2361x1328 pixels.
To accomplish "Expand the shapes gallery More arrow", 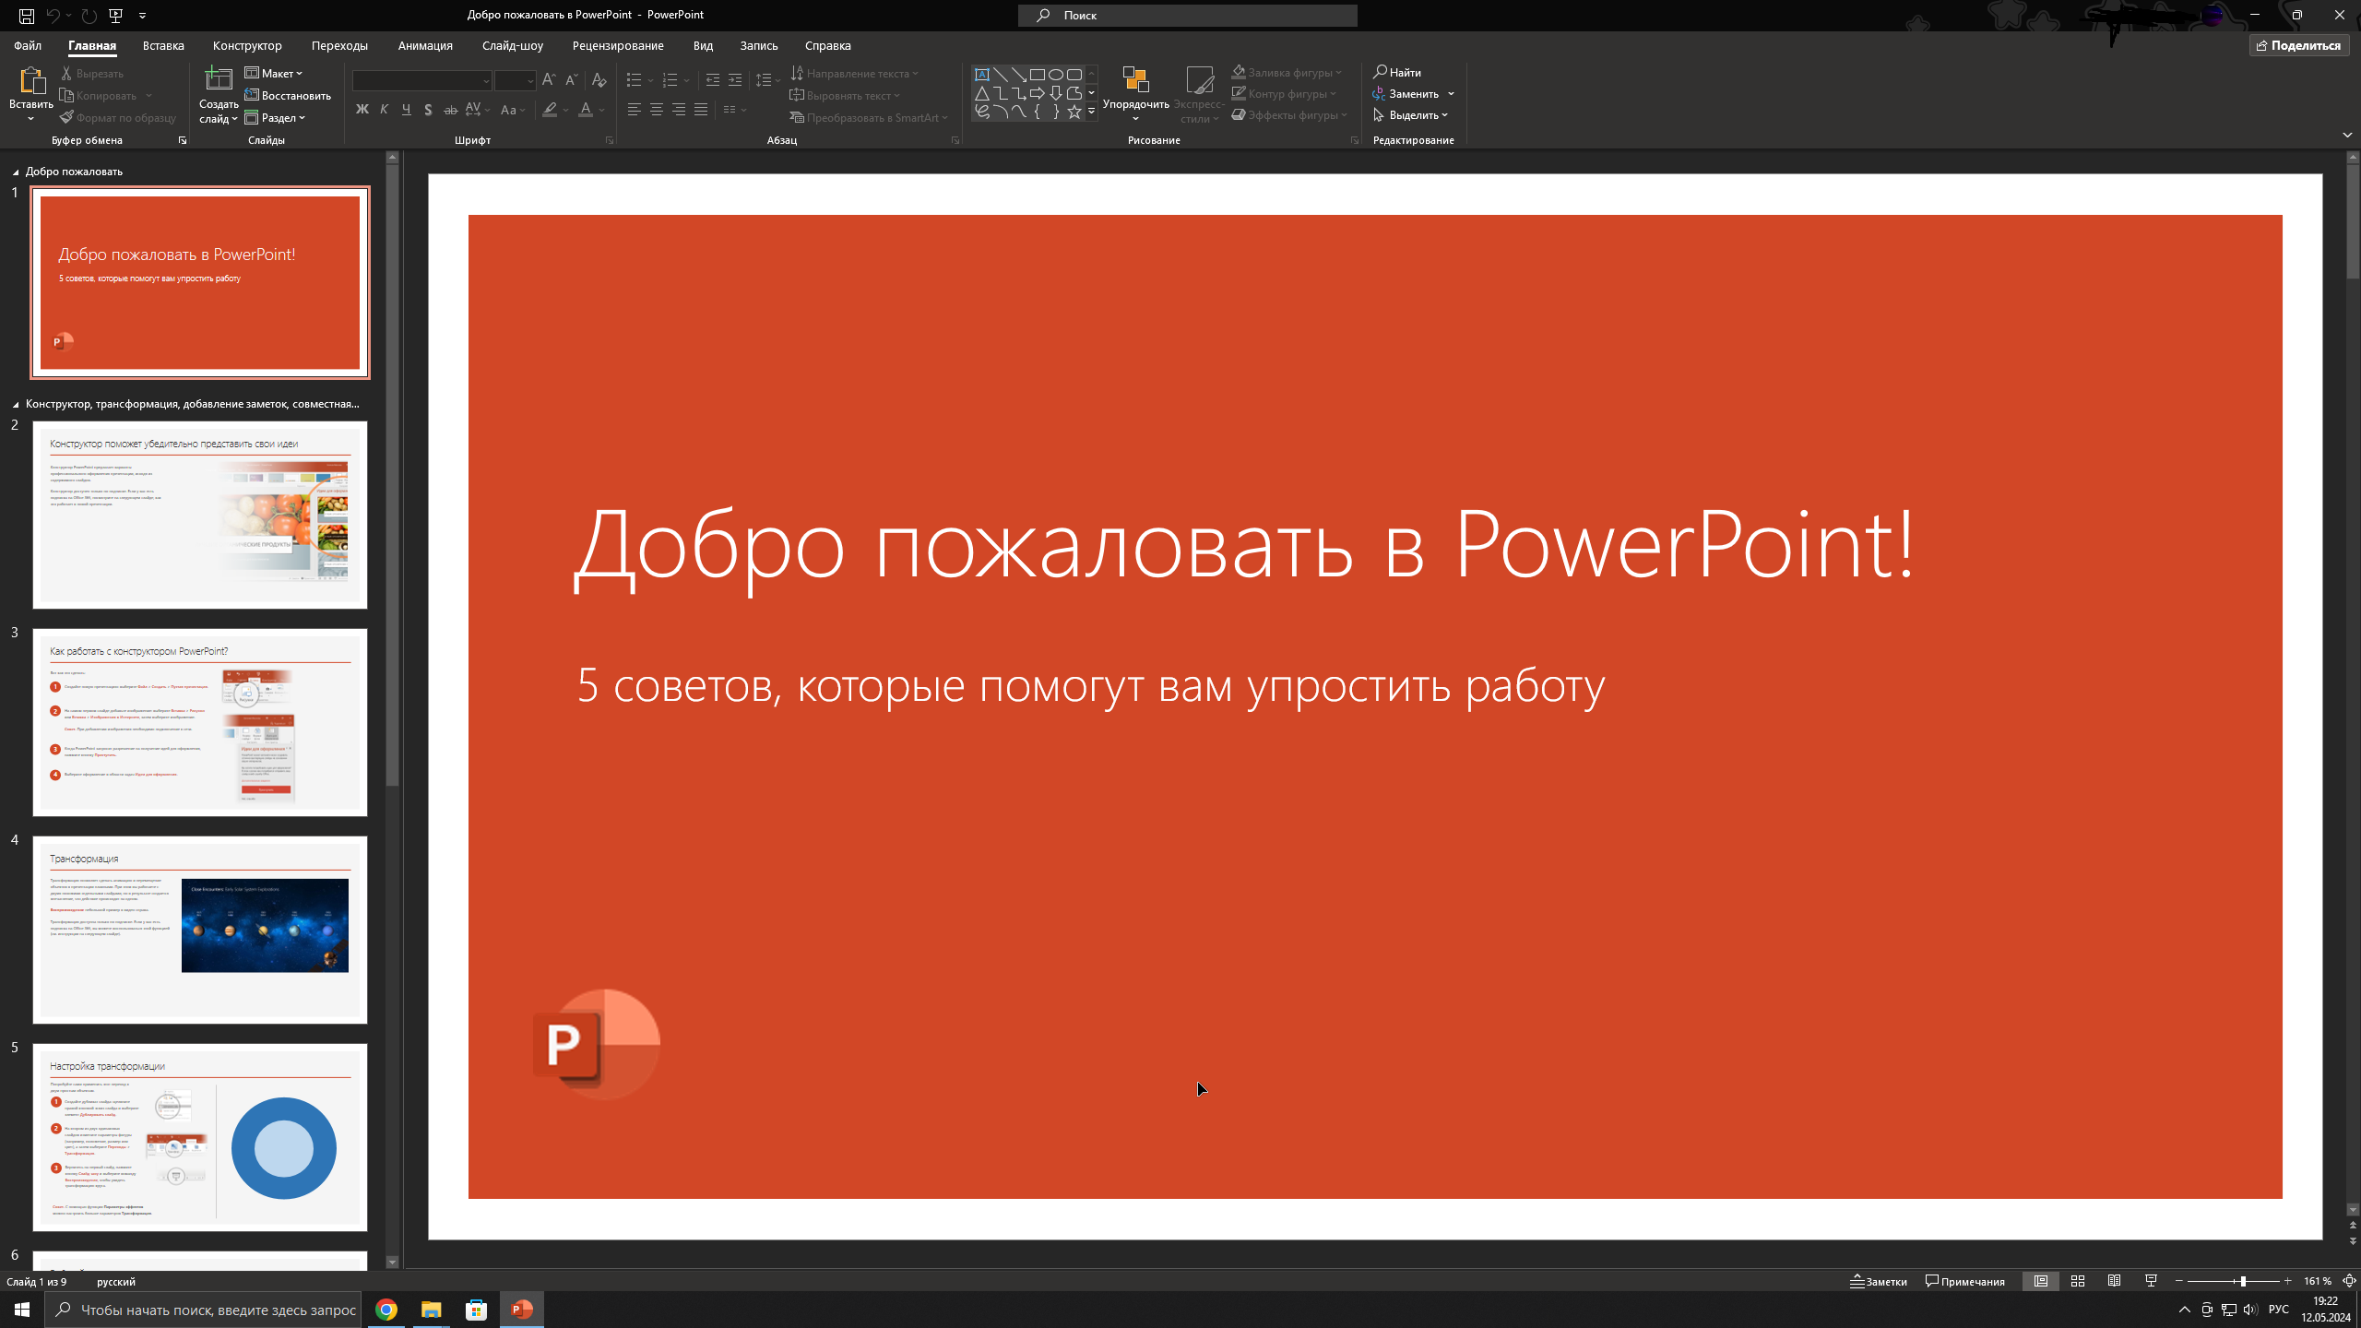I will (1091, 112).
